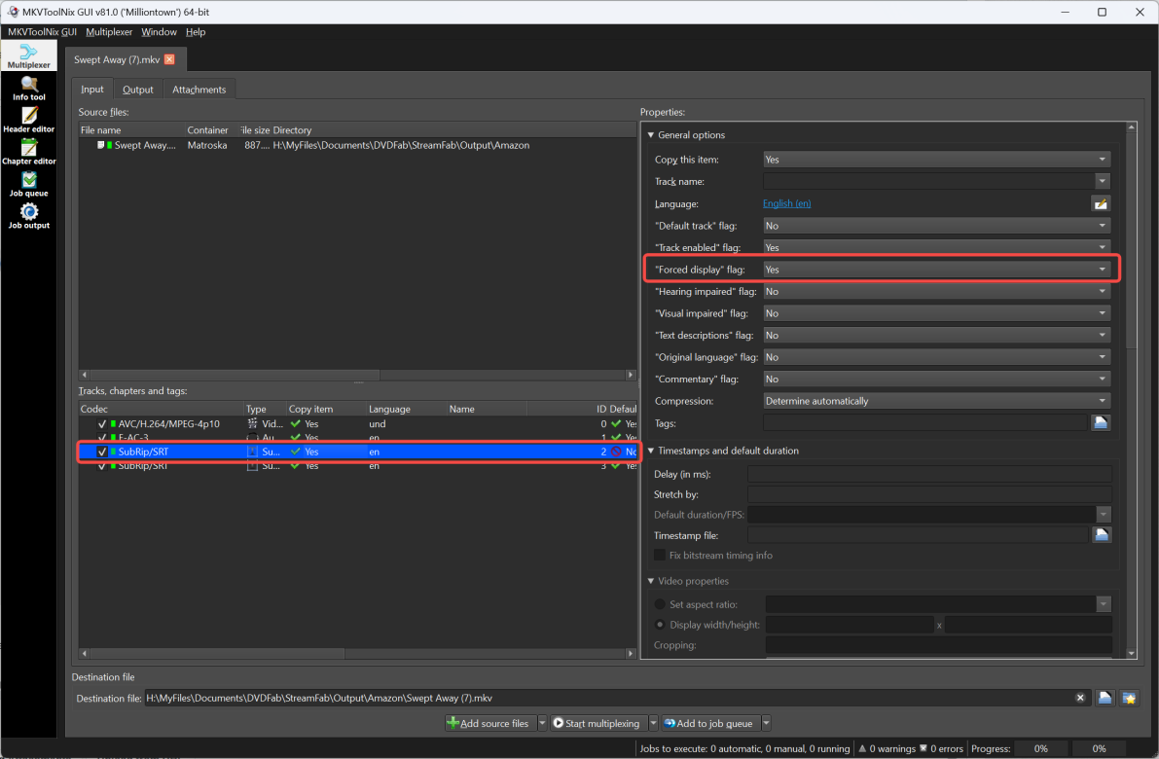Click the Delay (in ms) input field
This screenshot has width=1159, height=759.
point(928,474)
